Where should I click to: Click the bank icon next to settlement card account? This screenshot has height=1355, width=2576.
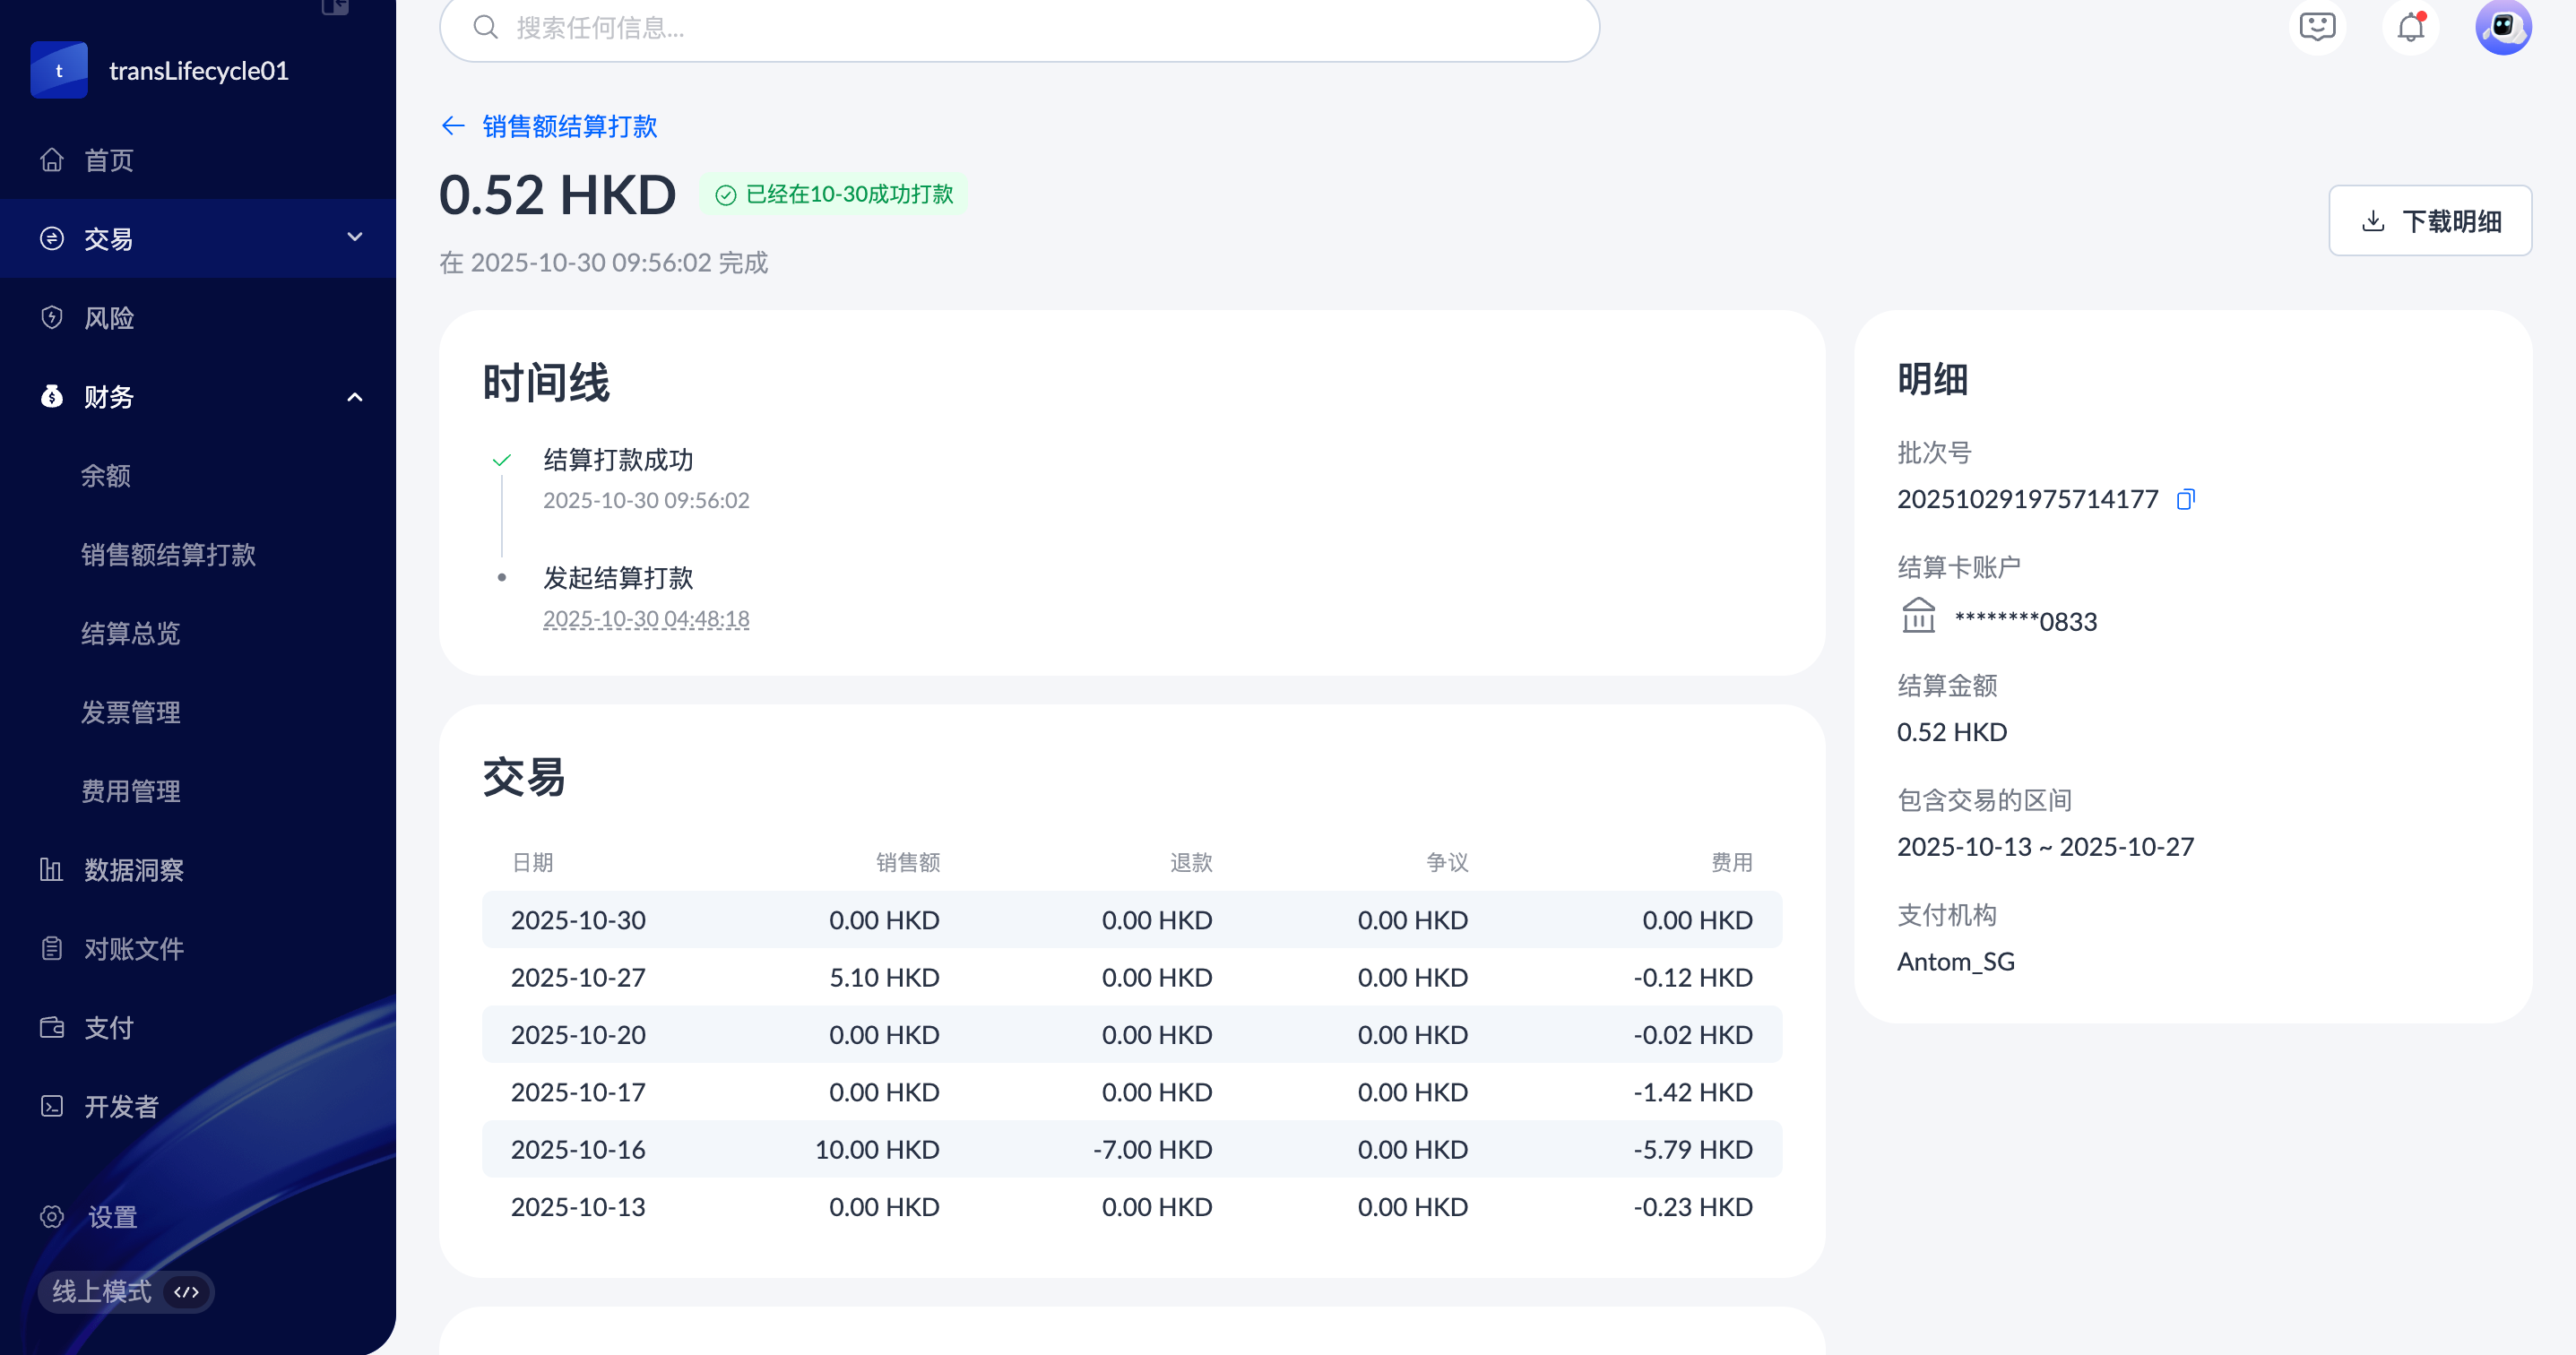[x=1918, y=616]
